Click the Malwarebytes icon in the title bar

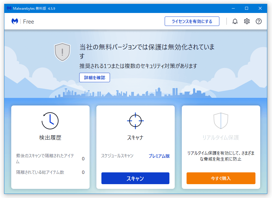pyautogui.click(x=9, y=8)
